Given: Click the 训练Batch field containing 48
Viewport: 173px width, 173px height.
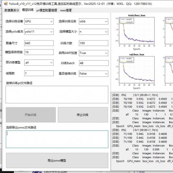Looking at the screenshot, I should [94, 63].
